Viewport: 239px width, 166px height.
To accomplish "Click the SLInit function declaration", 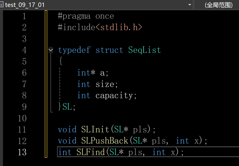I will click(x=107, y=130).
